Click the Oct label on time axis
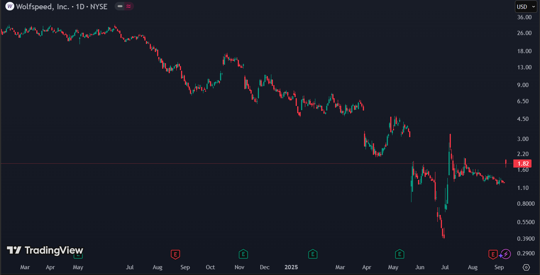 click(210, 267)
